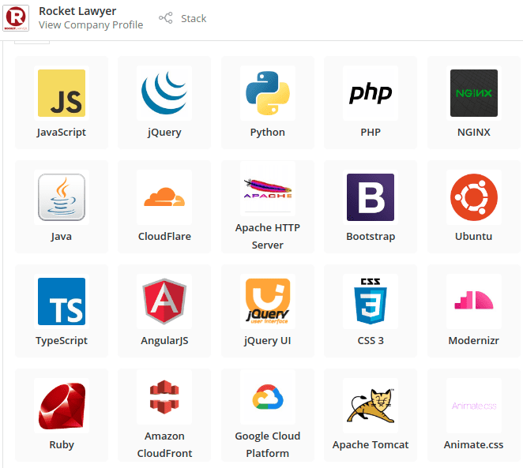Screen dimensions: 523x468
Task: Click the Apache feather logo
Action: 268,189
